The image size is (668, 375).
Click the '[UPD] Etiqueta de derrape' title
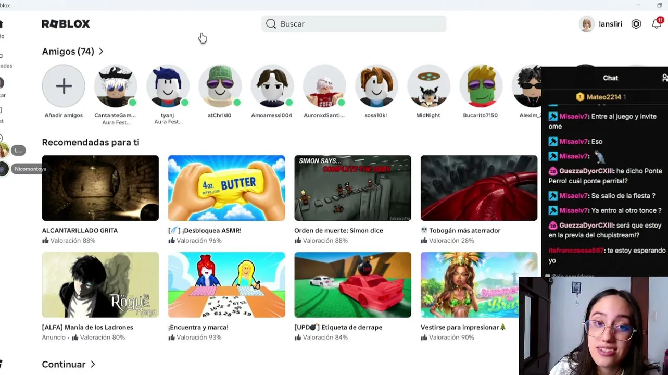(338, 327)
